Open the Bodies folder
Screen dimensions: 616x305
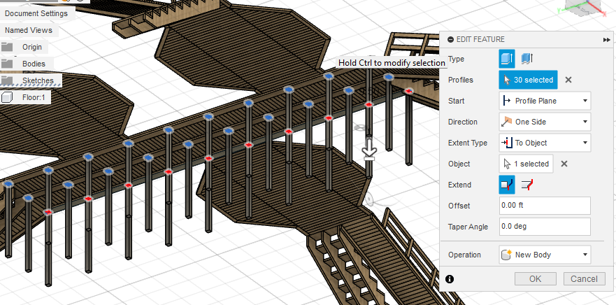tap(34, 64)
